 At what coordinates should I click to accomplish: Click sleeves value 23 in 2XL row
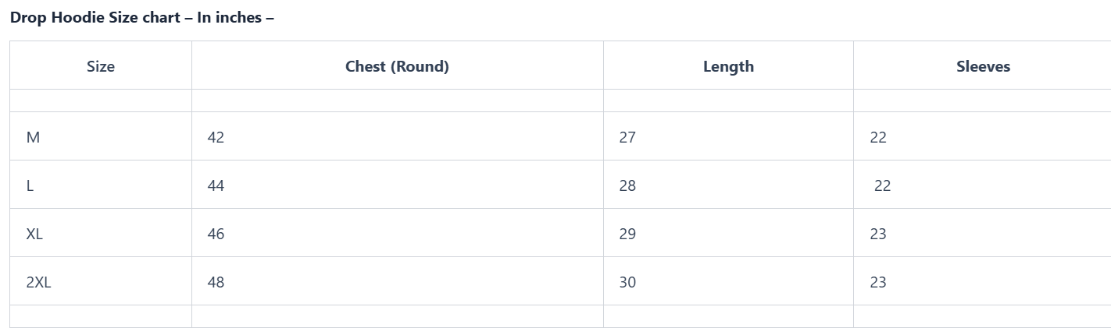point(878,282)
